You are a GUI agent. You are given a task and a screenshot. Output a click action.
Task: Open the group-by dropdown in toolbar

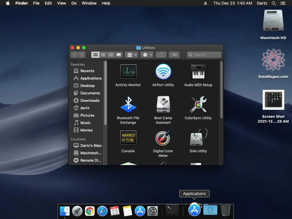(131, 55)
